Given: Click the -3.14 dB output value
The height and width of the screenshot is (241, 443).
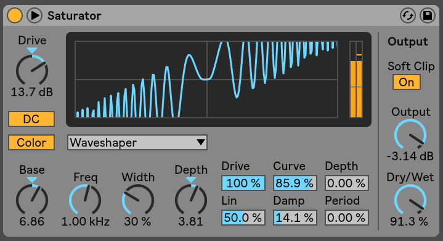Looking at the screenshot, I should [x=410, y=156].
